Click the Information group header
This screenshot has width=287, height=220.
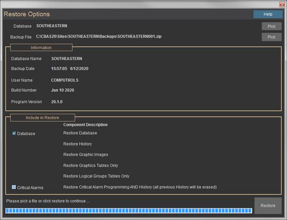(41, 48)
